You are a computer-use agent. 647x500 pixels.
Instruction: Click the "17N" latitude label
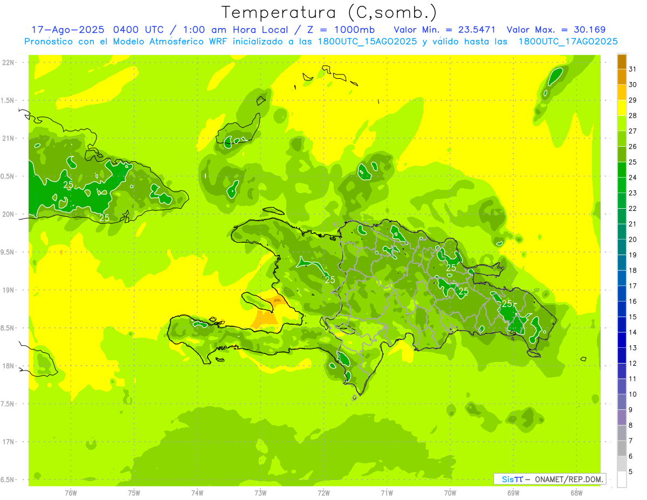click(9, 442)
